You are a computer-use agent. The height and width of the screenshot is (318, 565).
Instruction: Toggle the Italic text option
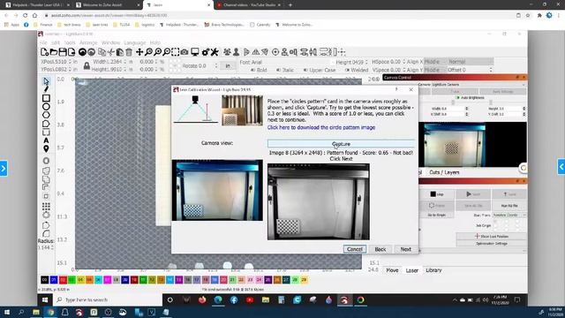(285, 70)
